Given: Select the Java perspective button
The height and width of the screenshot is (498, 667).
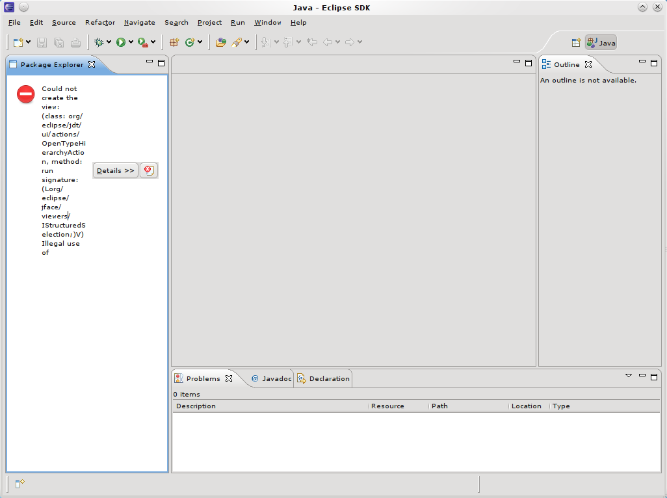Looking at the screenshot, I should (x=601, y=43).
